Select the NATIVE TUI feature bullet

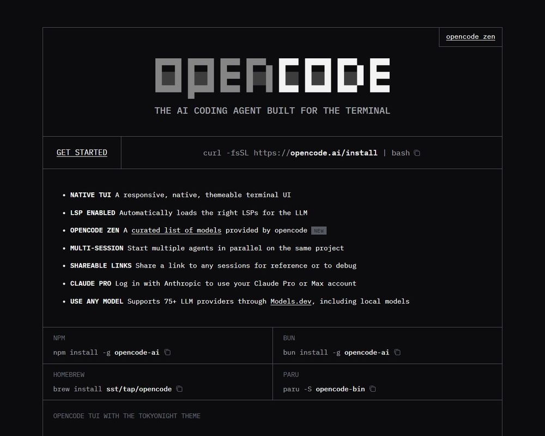(x=180, y=195)
